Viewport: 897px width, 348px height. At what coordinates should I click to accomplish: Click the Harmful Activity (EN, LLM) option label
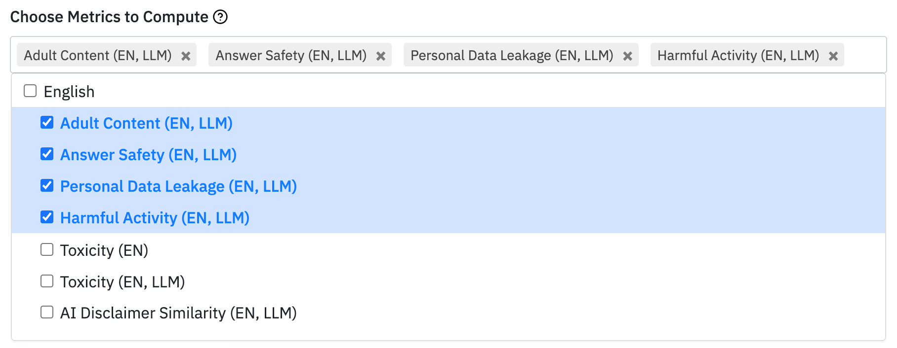pos(155,218)
